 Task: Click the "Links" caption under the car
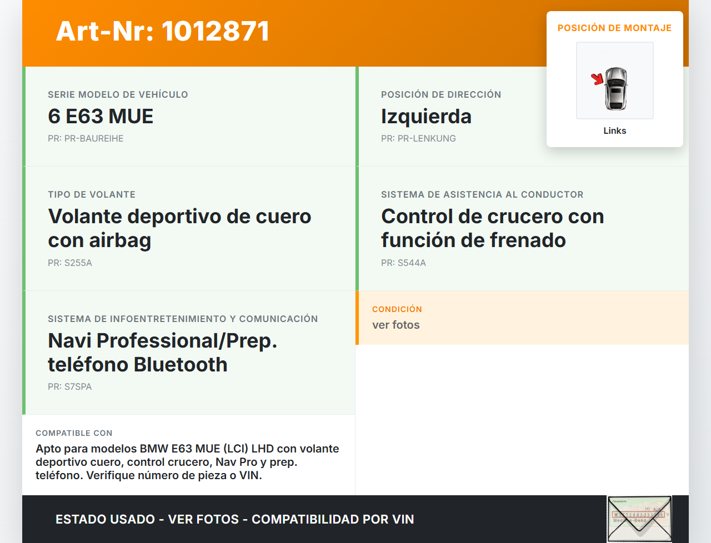click(615, 130)
